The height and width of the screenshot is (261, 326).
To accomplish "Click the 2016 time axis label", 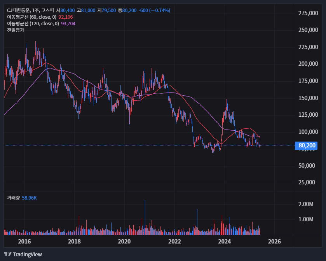I will point(24,242).
